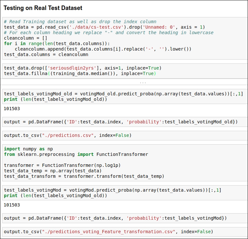Click the predictions.csv to_csv cell
The image size is (248, 239).
125,136
